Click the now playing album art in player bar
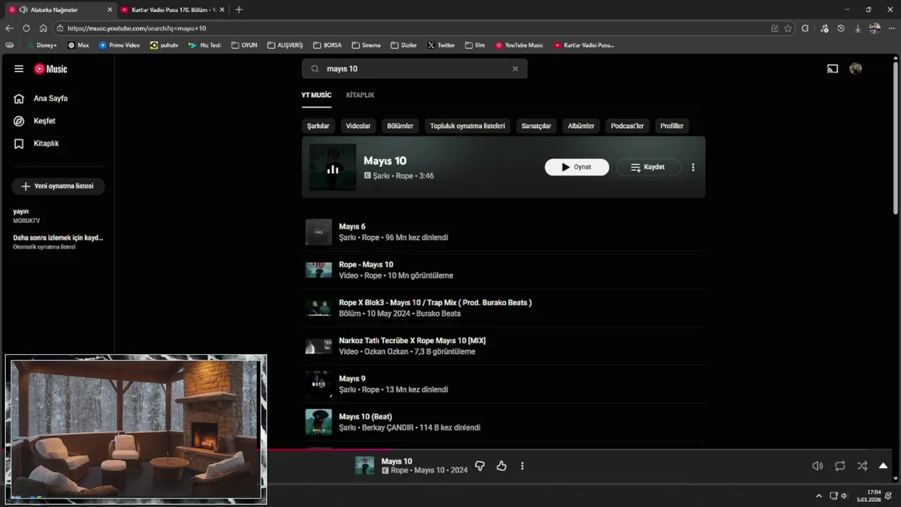Viewport: 901px width, 507px height. tap(365, 466)
